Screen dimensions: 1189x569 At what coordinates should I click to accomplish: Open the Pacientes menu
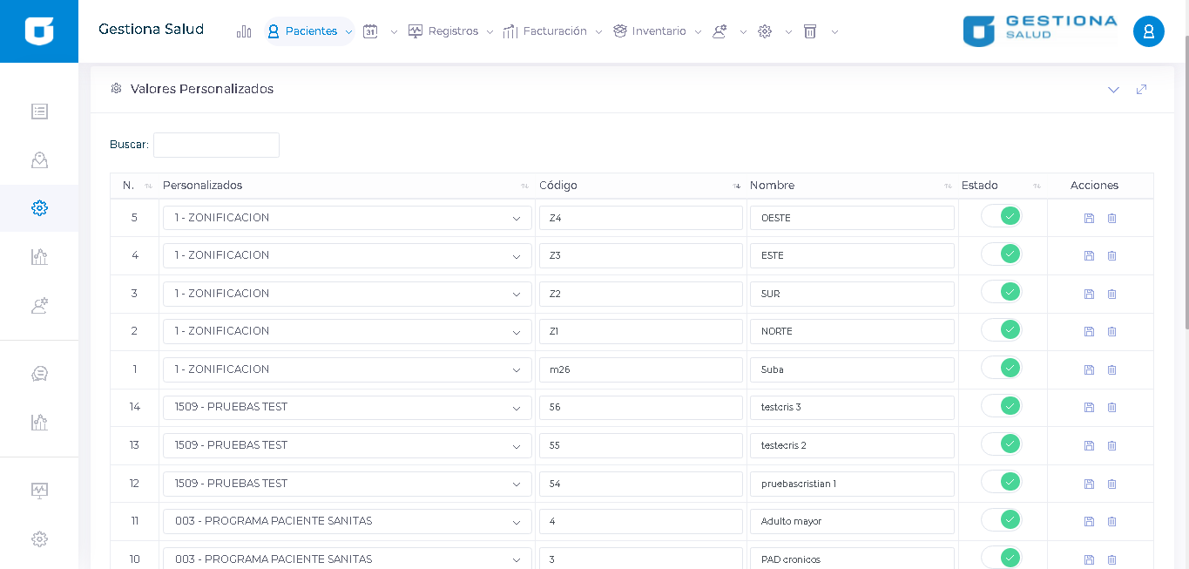(x=310, y=31)
